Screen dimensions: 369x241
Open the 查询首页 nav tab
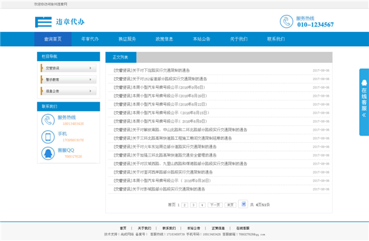click(x=53, y=39)
